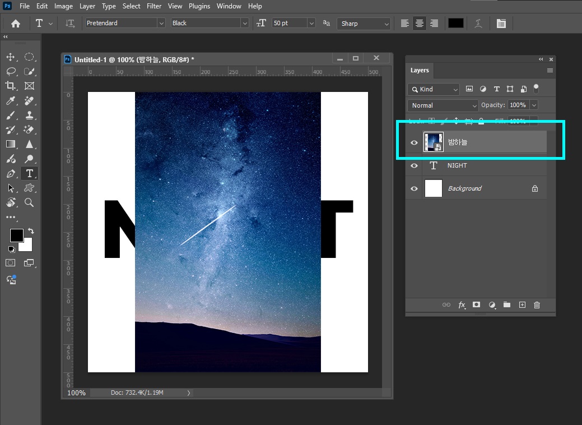Select the Path Selection tool
This screenshot has height=425, width=582.
coord(11,188)
